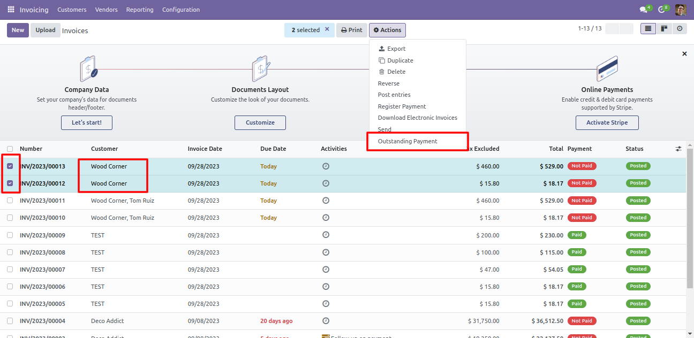The height and width of the screenshot is (338, 694).
Task: Choose Download Electronic Invoices action
Action: pos(418,118)
